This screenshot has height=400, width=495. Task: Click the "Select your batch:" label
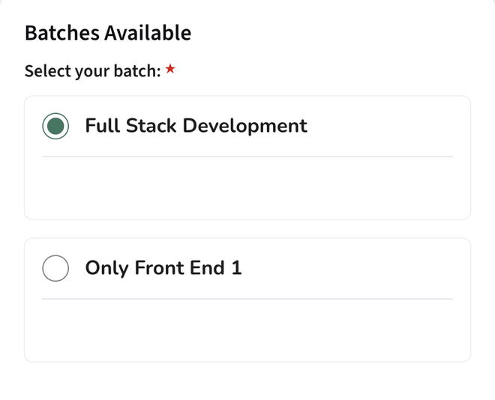(x=92, y=71)
